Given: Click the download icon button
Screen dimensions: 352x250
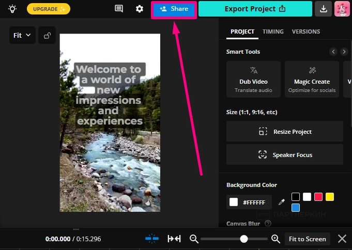Looking at the screenshot, I should tap(323, 9).
